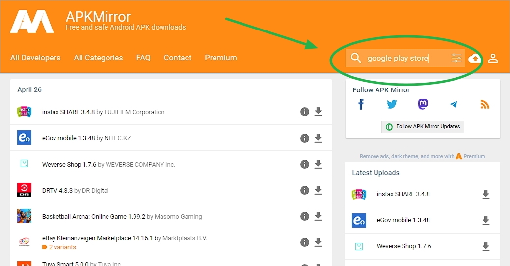Open APK Mirror Twitter page
The image size is (510, 266).
pos(392,104)
